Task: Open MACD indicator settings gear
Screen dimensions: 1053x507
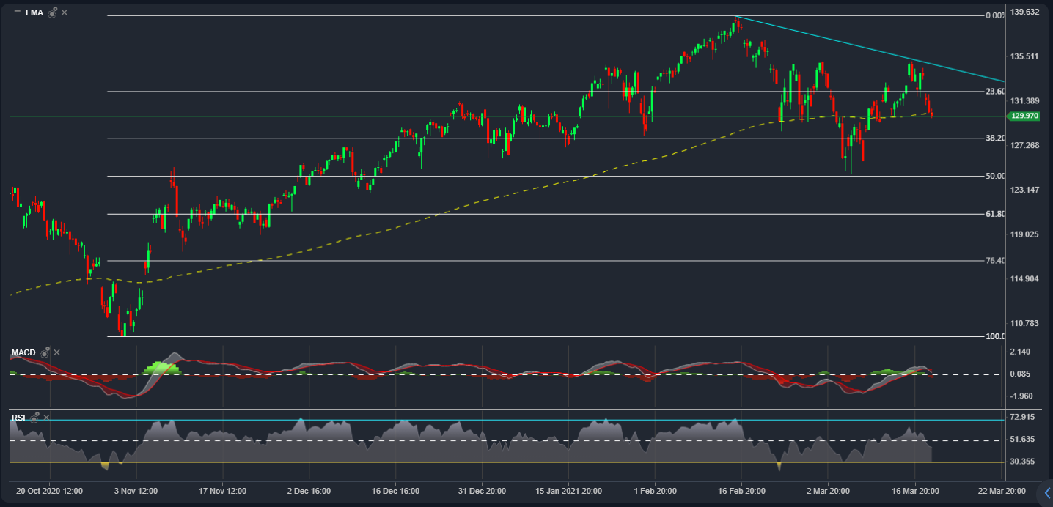Action: (45, 352)
